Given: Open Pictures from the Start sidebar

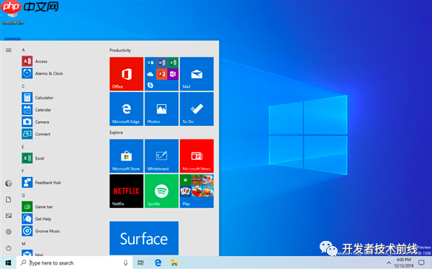Looking at the screenshot, I should pos(9,216).
